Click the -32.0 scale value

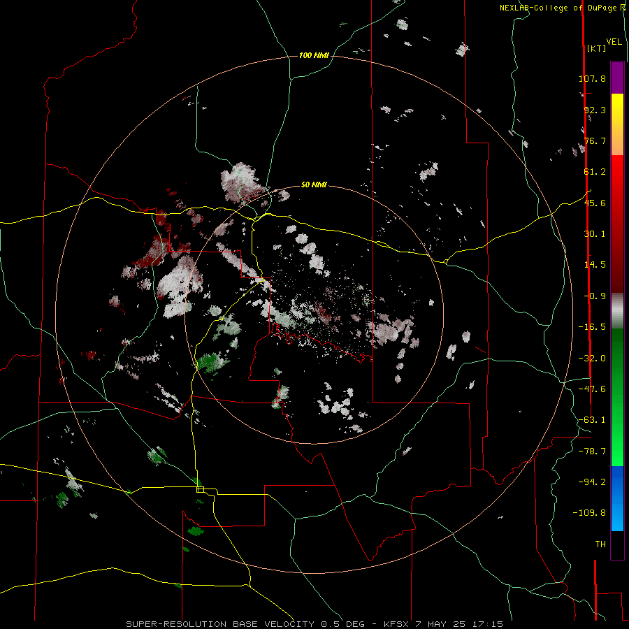tap(592, 359)
